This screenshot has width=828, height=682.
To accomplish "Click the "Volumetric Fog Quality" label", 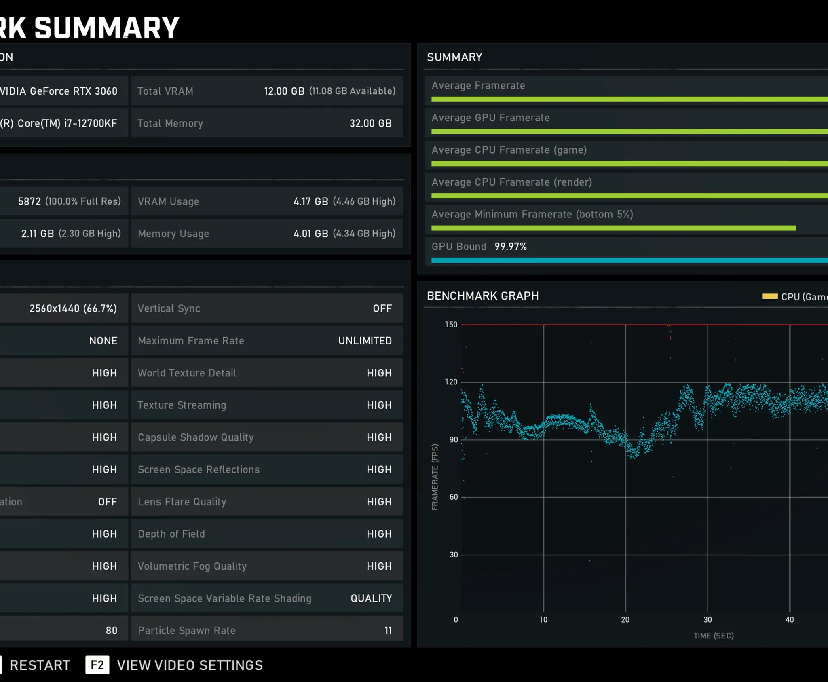I will (192, 566).
